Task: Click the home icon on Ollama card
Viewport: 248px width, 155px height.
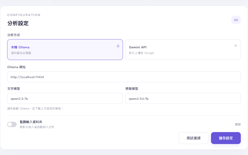Action: pos(118,46)
